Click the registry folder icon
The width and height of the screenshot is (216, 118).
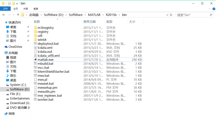tap(36, 32)
